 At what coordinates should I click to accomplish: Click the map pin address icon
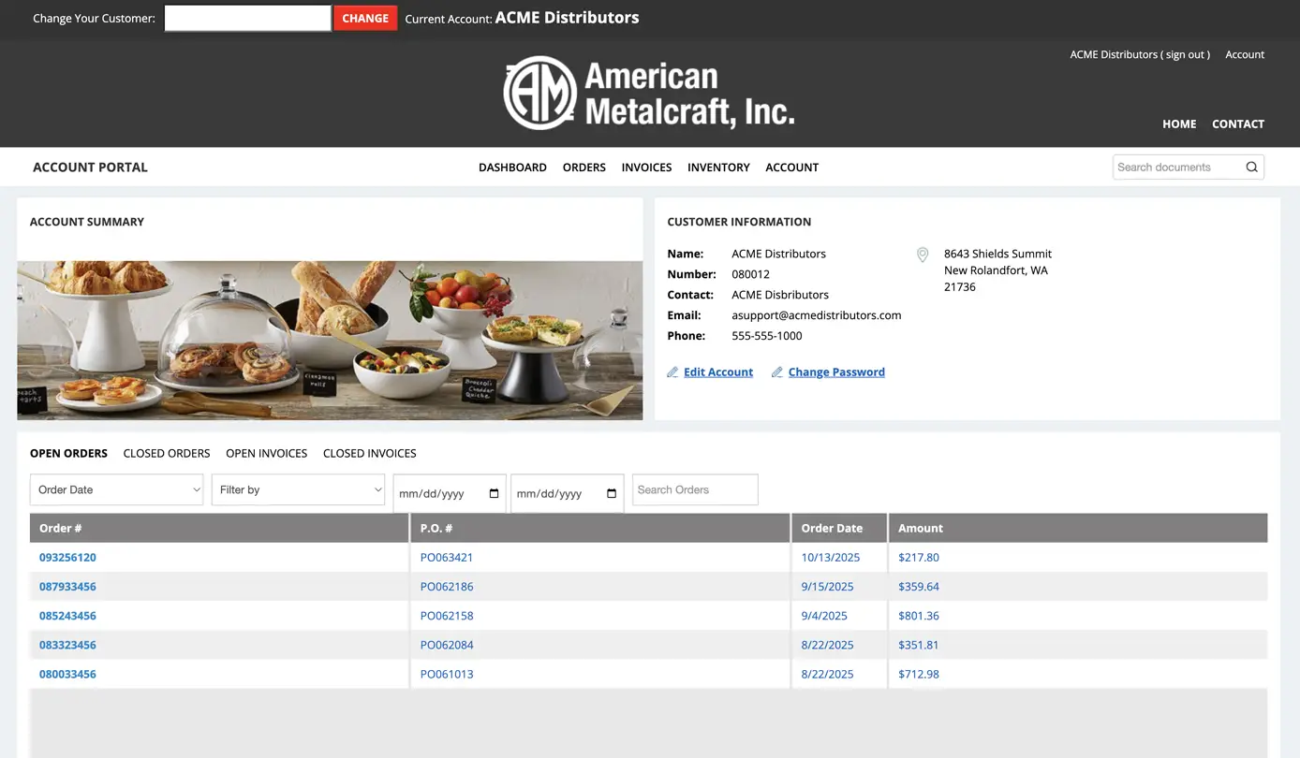tap(923, 255)
